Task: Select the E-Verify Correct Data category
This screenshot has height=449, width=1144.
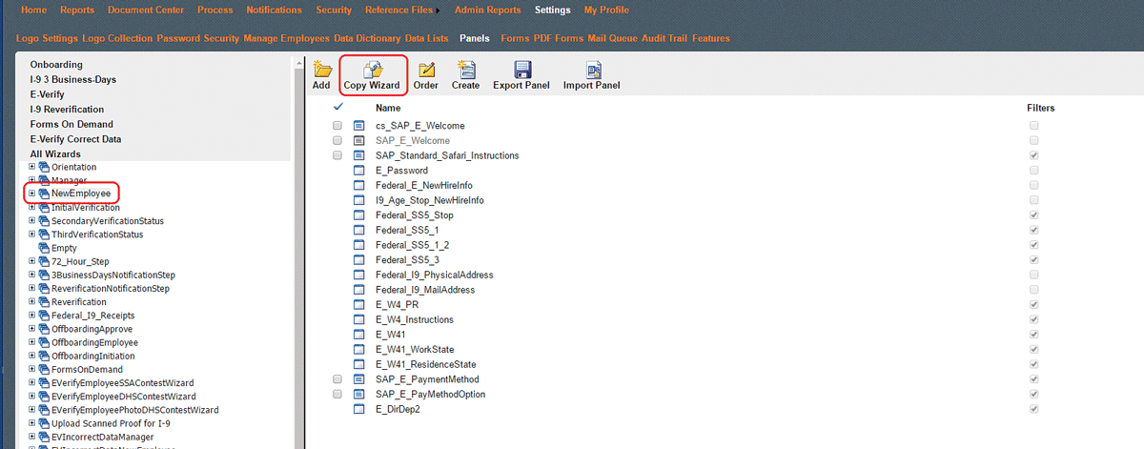Action: coord(75,139)
